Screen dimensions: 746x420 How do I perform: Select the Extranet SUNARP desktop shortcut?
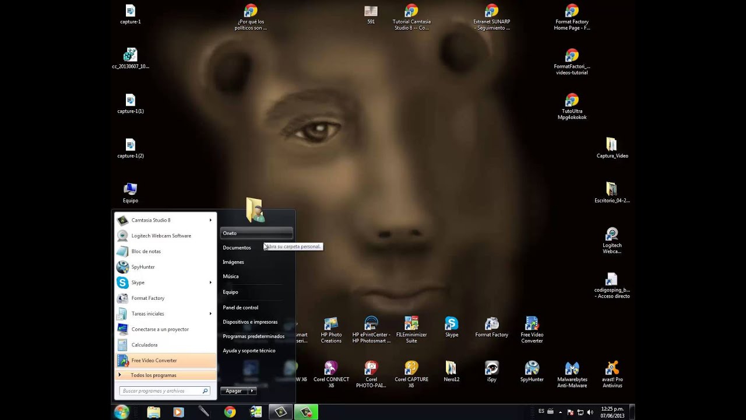click(x=492, y=17)
